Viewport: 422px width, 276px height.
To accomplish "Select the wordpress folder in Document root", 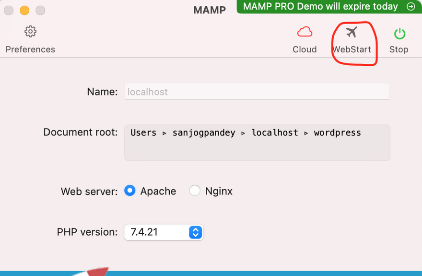I will tap(337, 133).
